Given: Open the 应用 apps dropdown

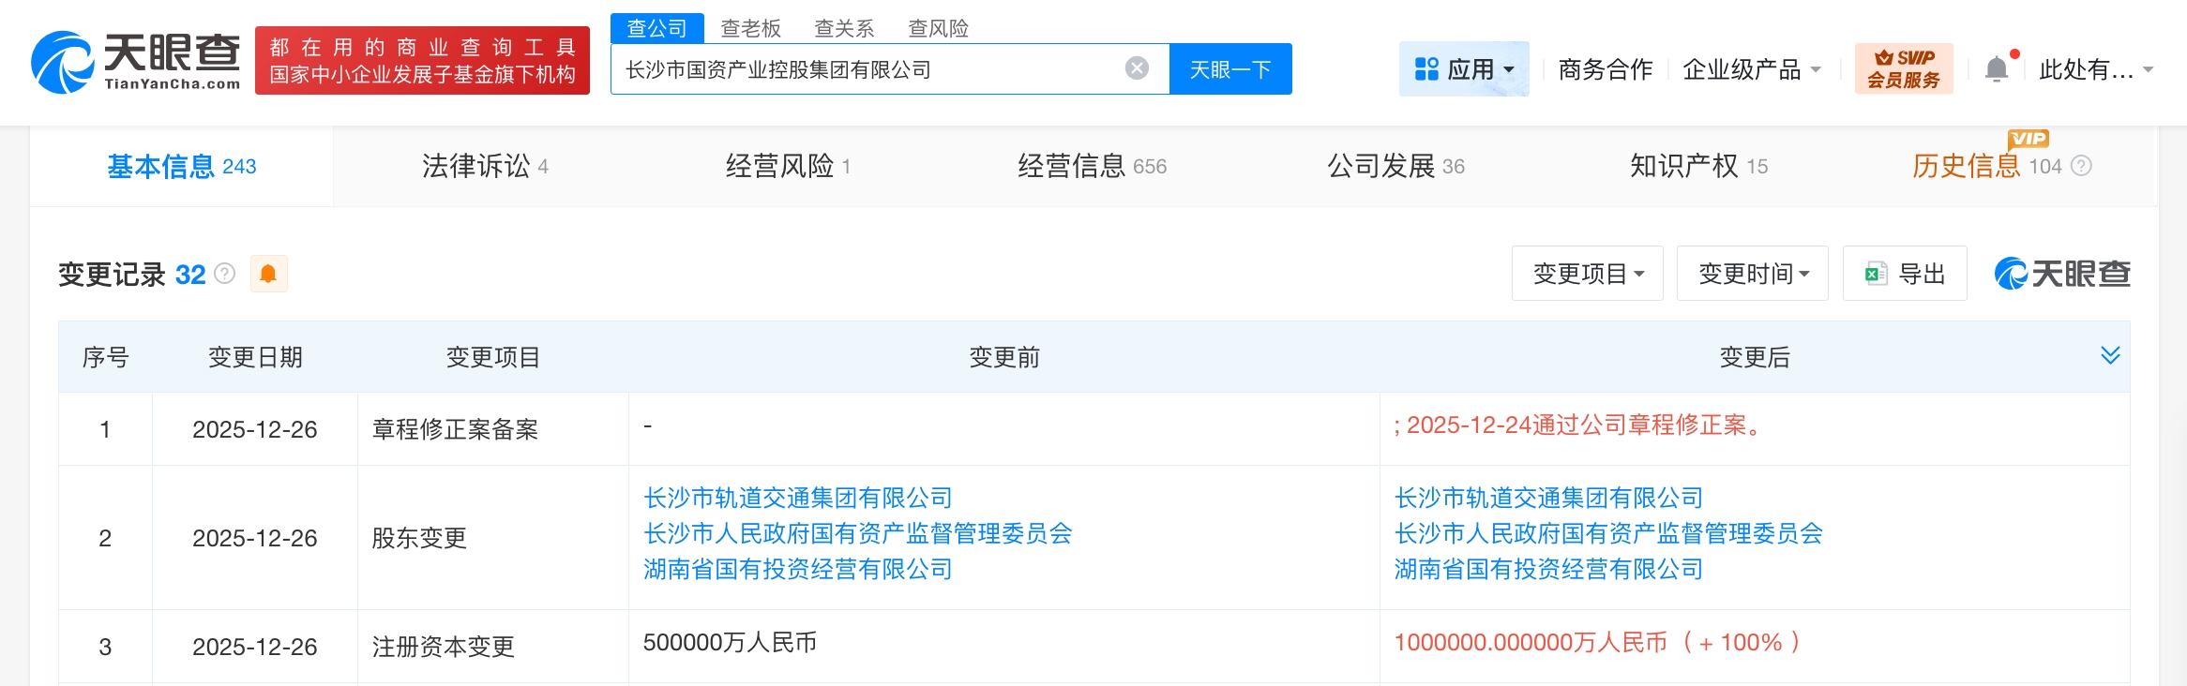Looking at the screenshot, I should coord(1463,69).
